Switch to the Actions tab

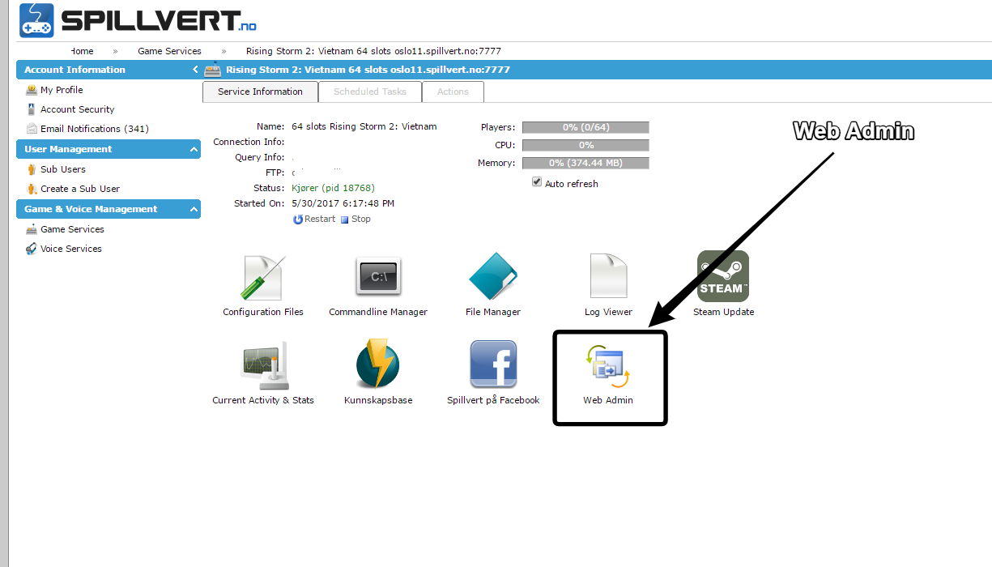click(x=453, y=92)
